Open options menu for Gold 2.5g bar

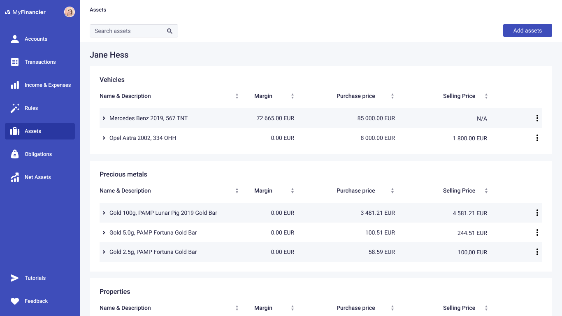[x=537, y=252]
